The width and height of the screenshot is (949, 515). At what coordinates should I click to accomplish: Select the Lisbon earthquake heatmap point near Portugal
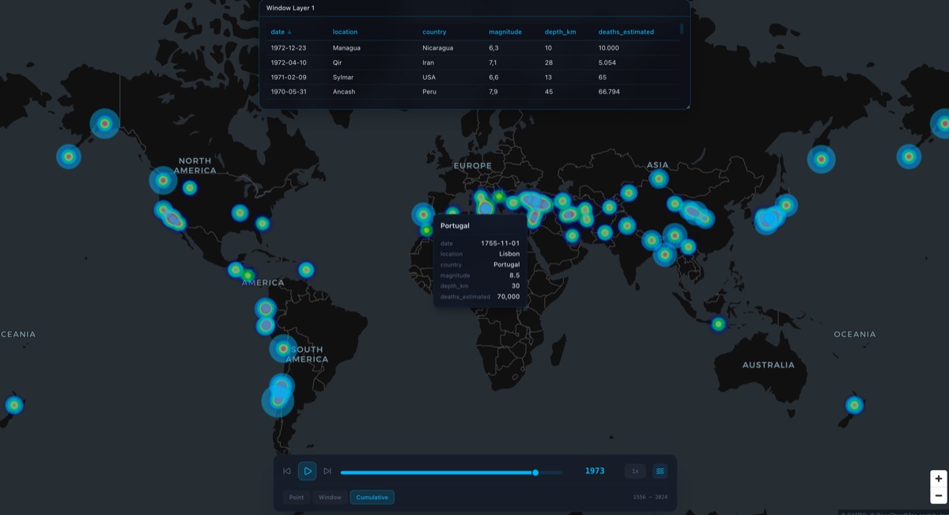click(425, 216)
